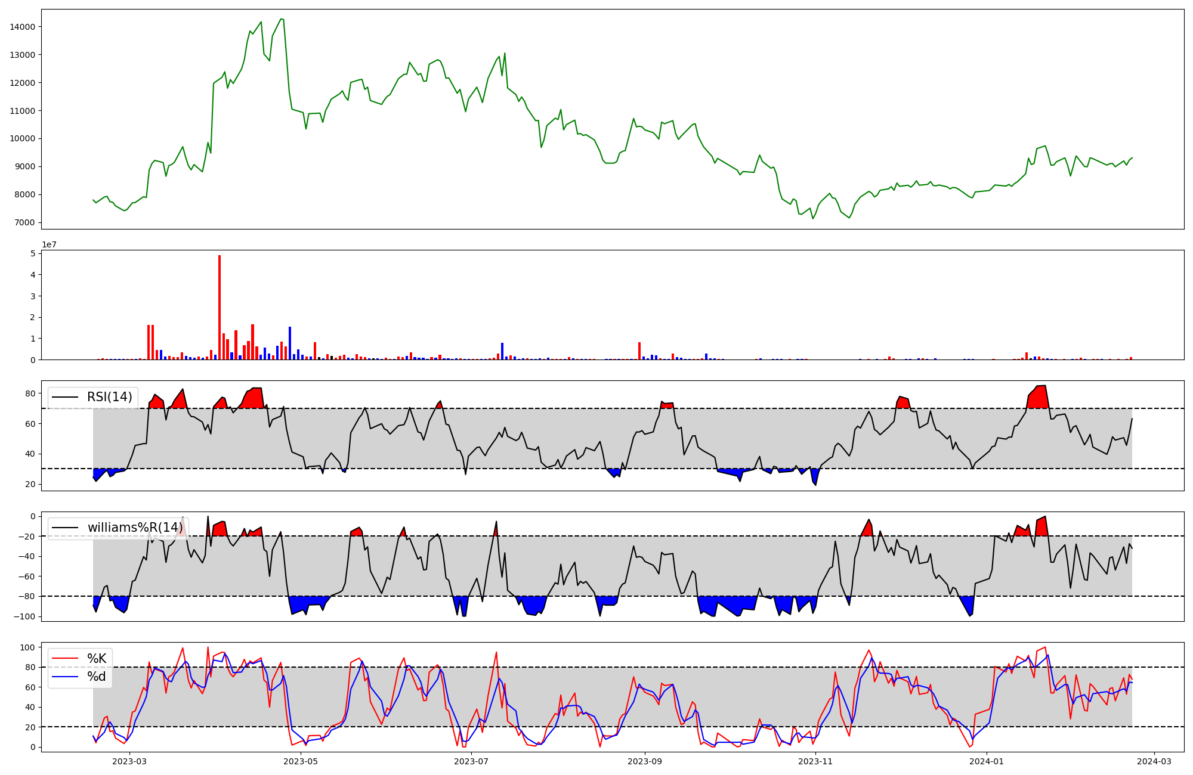1193x775 pixels.
Task: Click the 2023-03 x-axis date label
Action: click(129, 761)
